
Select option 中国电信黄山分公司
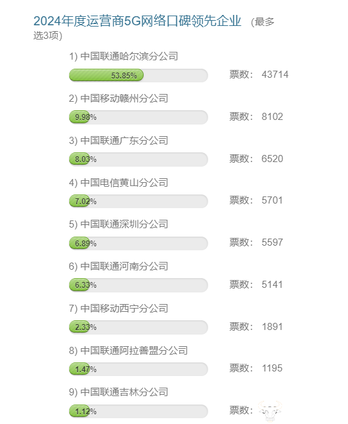point(118,183)
